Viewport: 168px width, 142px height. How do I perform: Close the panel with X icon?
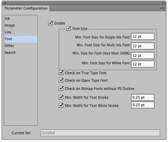(5, 3)
